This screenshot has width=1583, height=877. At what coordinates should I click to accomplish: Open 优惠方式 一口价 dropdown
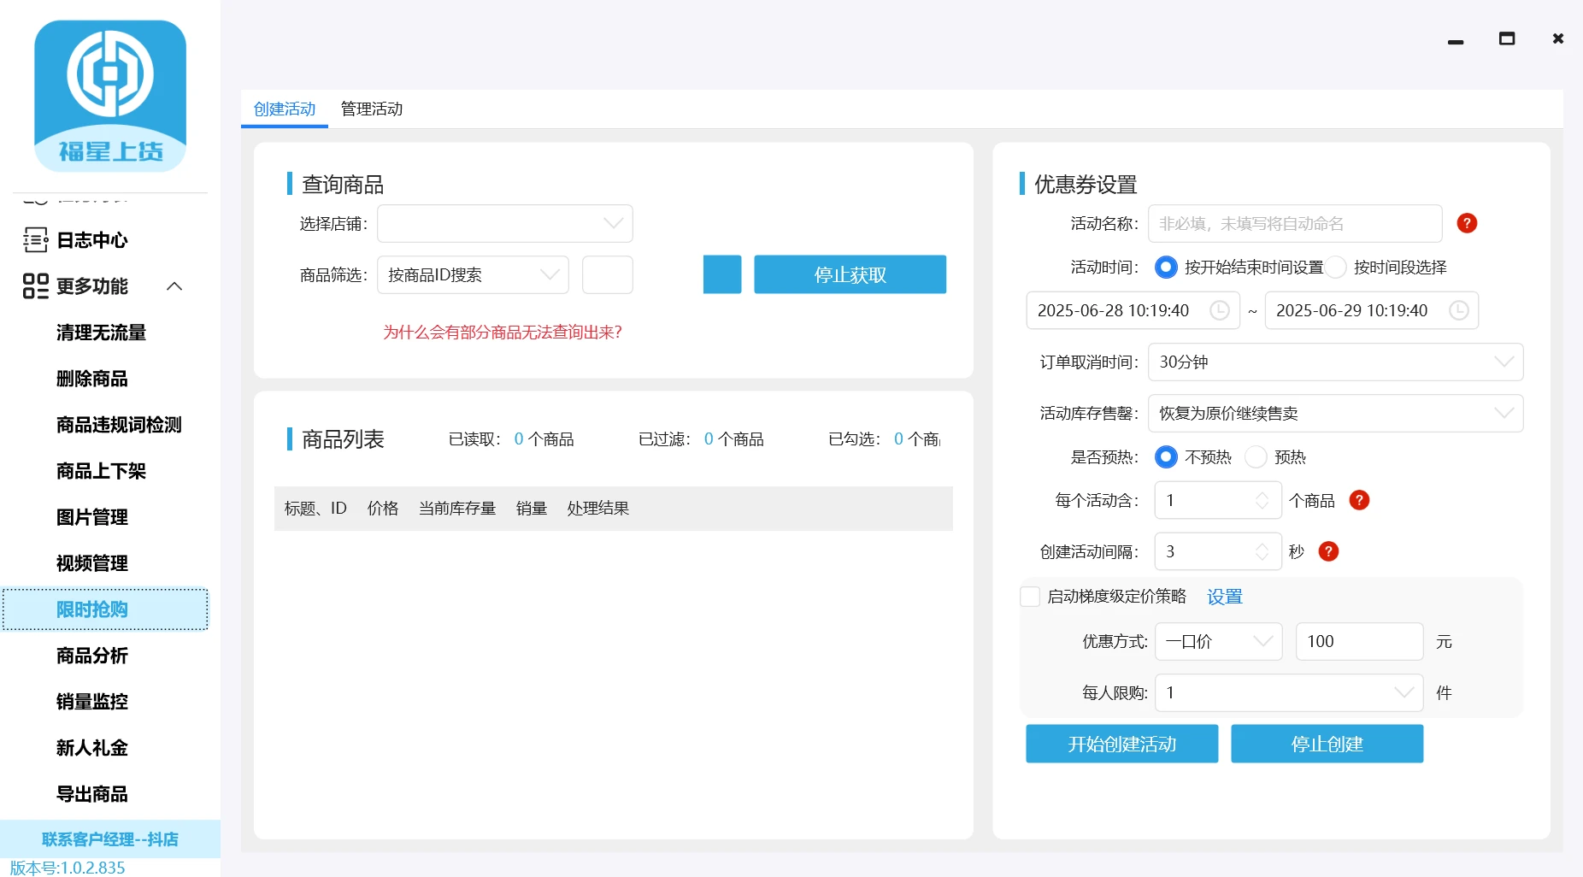coord(1218,641)
